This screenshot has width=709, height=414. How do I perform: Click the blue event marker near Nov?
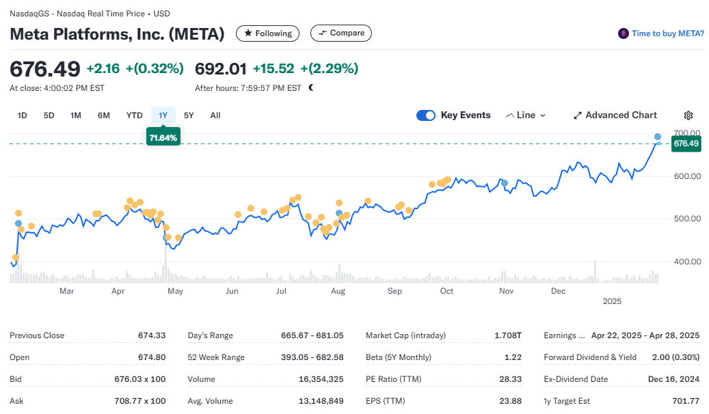[x=505, y=184]
